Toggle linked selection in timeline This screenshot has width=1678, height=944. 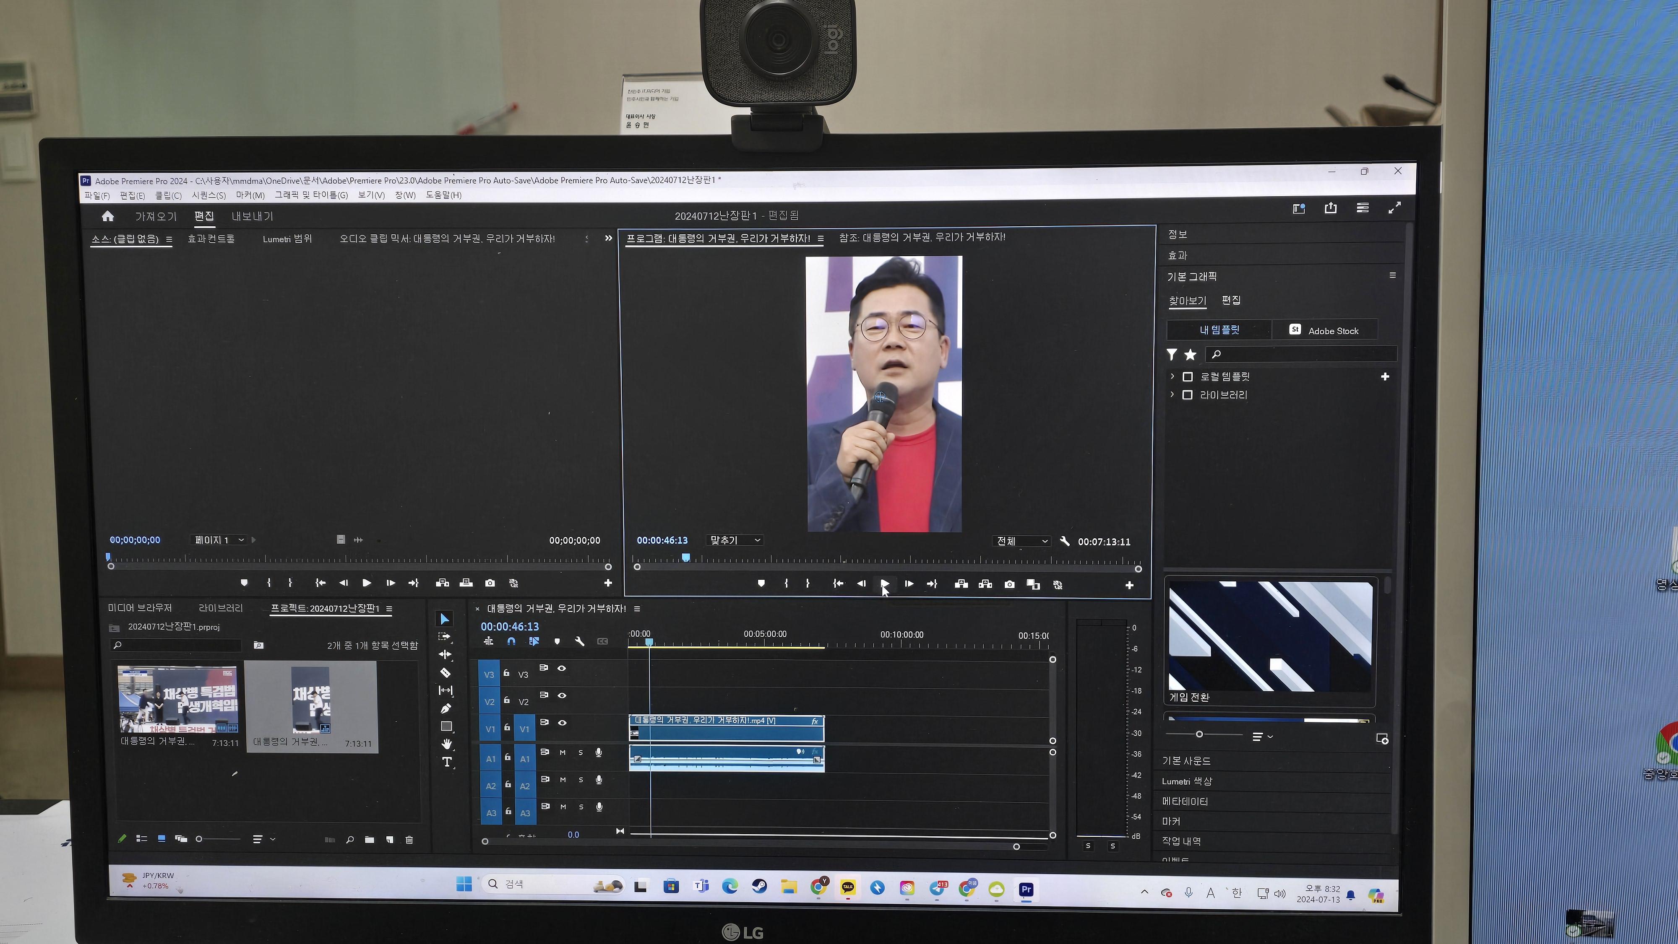click(534, 641)
